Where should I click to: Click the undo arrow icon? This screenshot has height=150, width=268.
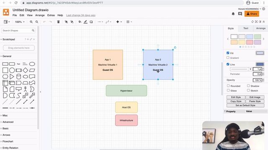point(45,22)
